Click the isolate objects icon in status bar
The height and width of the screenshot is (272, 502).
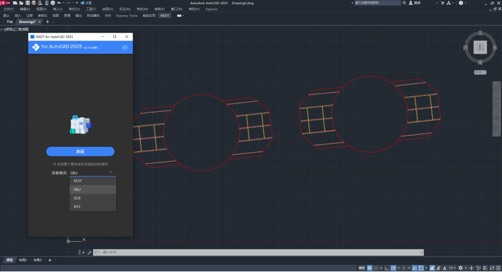pyautogui.click(x=478, y=268)
